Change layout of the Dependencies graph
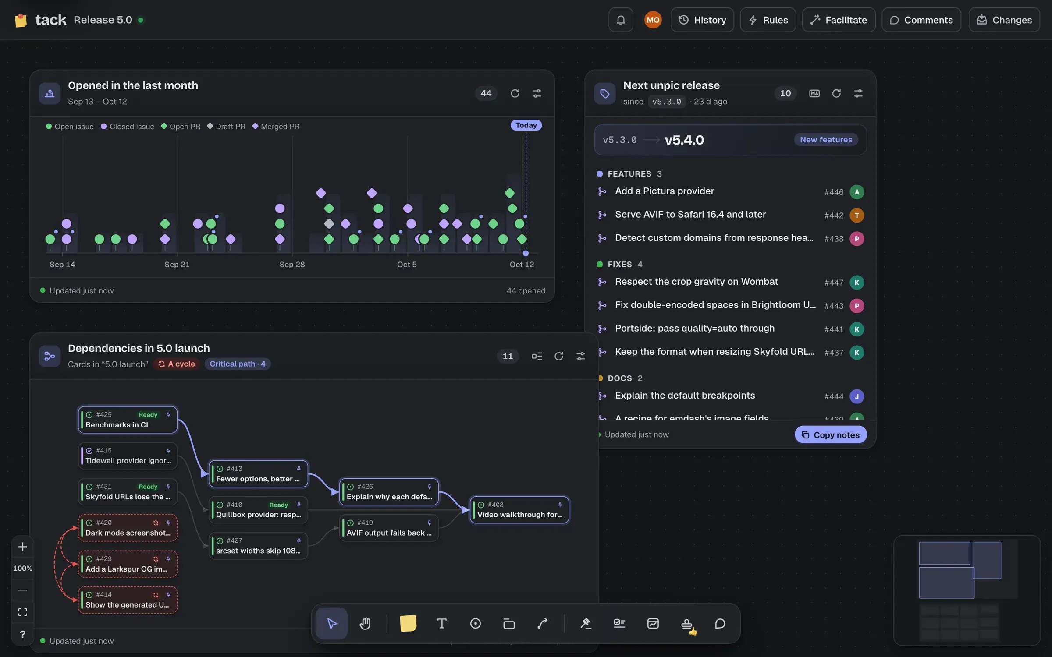The image size is (1052, 657). point(537,356)
